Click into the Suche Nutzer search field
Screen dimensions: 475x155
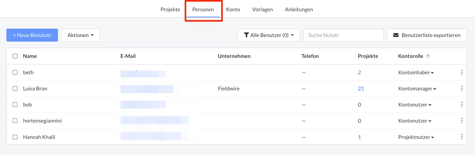coord(344,35)
